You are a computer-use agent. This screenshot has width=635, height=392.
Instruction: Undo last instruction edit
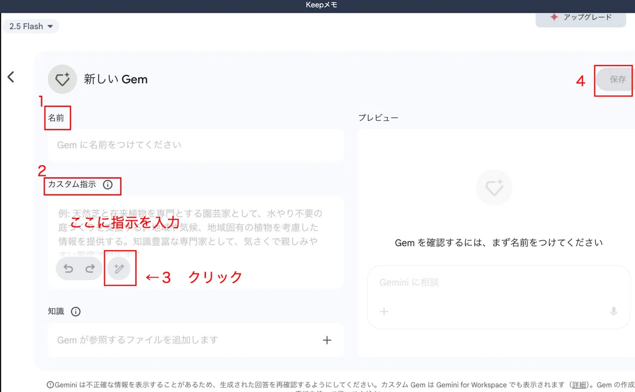click(x=68, y=269)
